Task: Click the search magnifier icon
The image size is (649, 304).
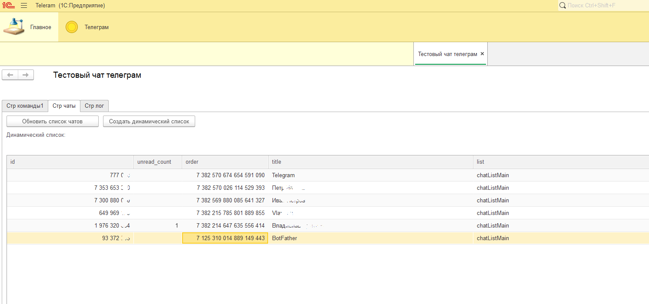Action: click(562, 5)
